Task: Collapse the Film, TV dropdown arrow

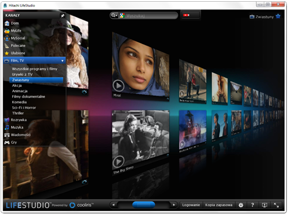Action: pyautogui.click(x=62, y=61)
